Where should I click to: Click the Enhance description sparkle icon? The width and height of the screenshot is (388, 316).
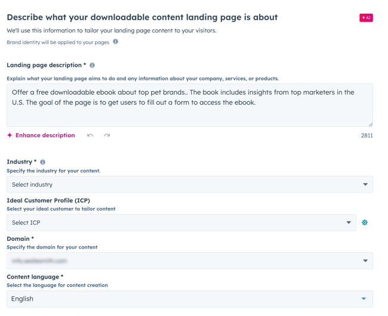[x=10, y=135]
